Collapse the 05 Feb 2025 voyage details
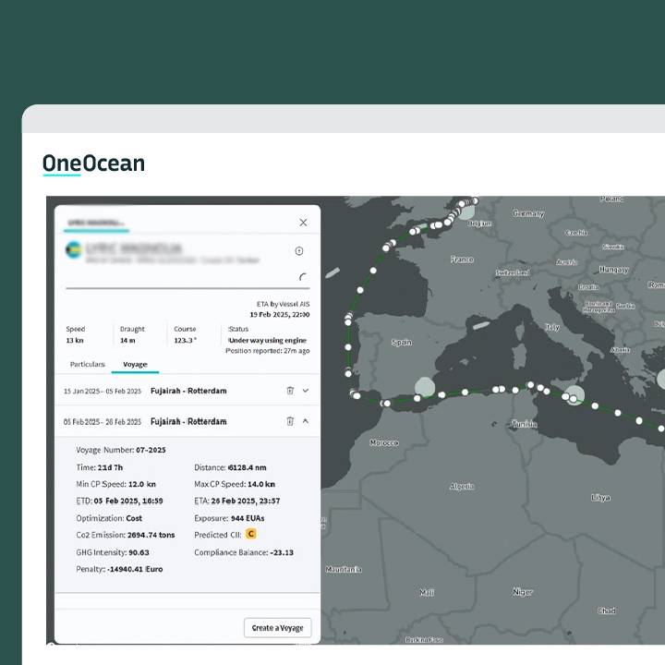This screenshot has width=665, height=665. pos(306,421)
